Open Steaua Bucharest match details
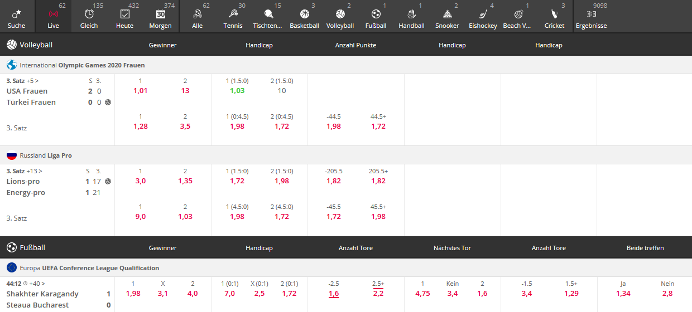The height and width of the screenshot is (312, 692). click(38, 305)
